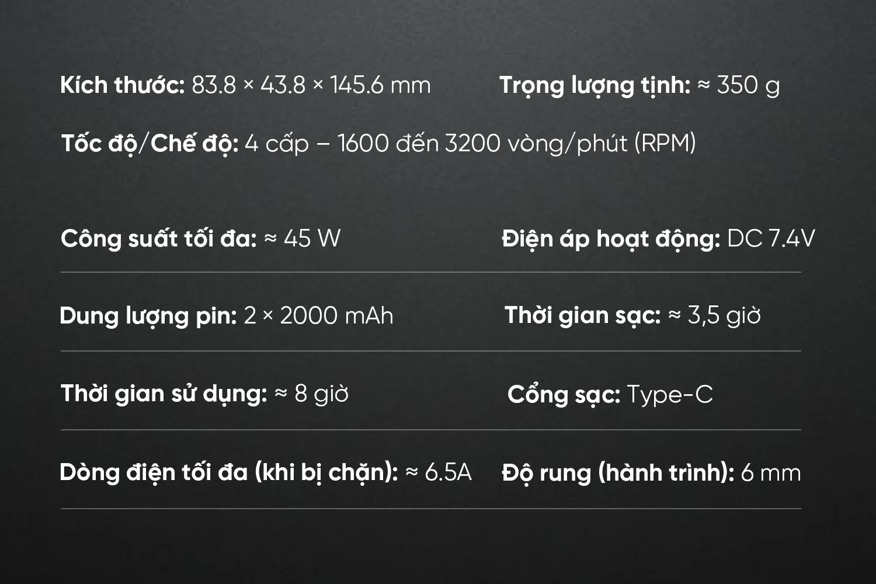The image size is (876, 584).
Task: Click the "Công suất tối đa" label
Action: click(158, 239)
